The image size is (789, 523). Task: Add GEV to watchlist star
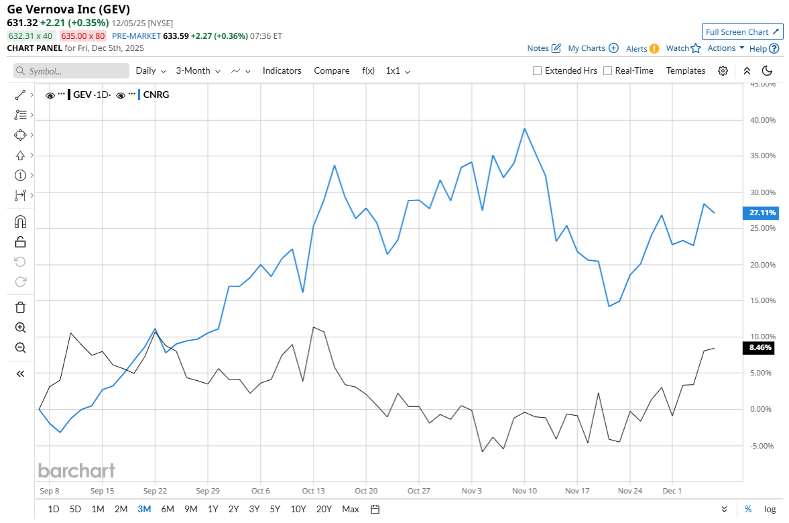point(696,48)
